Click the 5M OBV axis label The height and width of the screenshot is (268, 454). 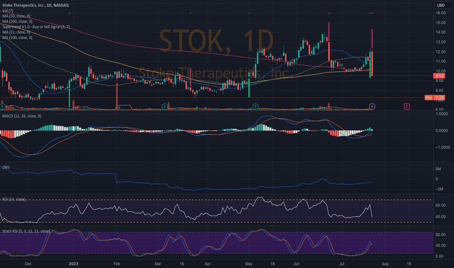[438, 169]
